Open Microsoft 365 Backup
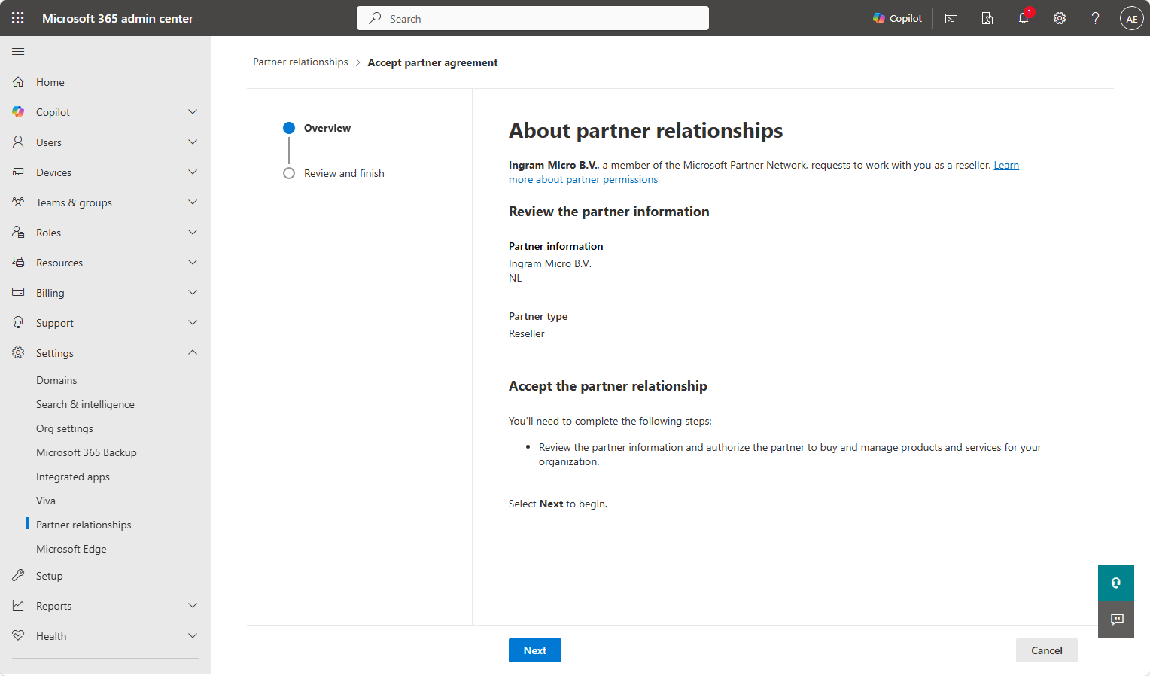 coord(87,452)
